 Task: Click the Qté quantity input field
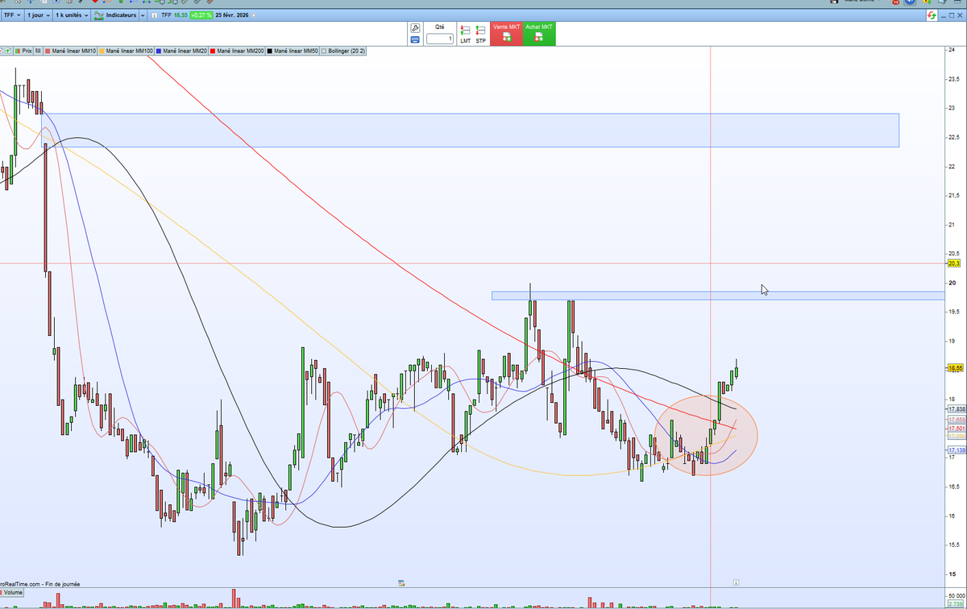tap(439, 38)
